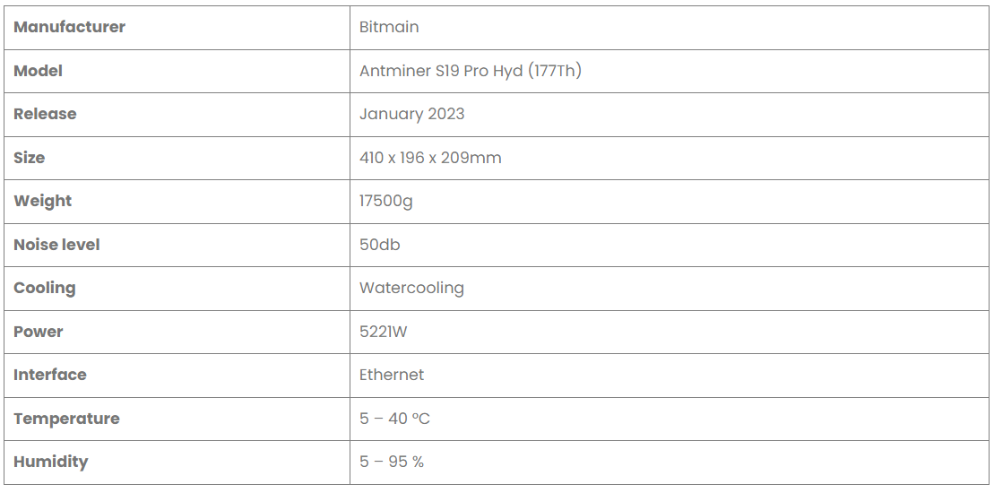Image resolution: width=994 pixels, height=493 pixels.
Task: Select the 5221W power value
Action: [x=384, y=332]
